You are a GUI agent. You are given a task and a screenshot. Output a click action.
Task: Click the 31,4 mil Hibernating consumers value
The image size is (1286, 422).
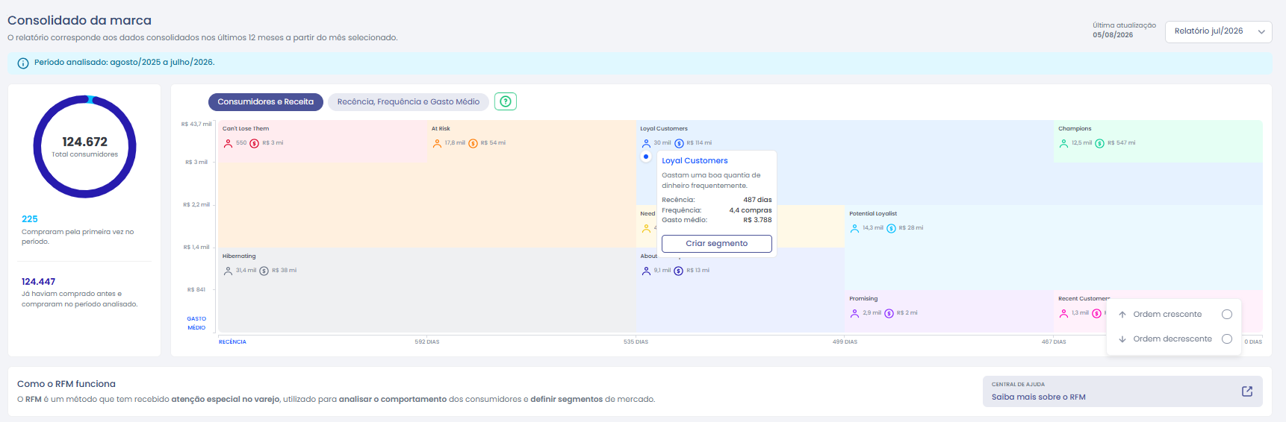coord(246,271)
